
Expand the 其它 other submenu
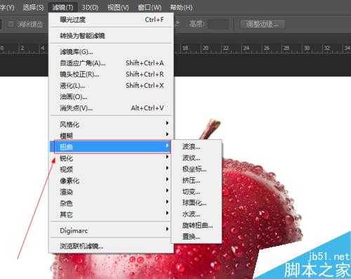111,214
